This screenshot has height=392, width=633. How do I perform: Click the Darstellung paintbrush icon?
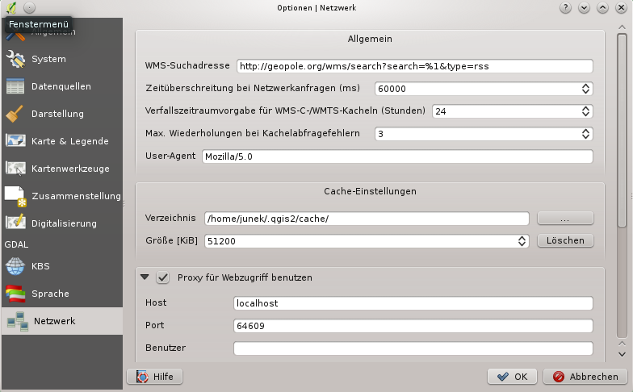coord(15,114)
